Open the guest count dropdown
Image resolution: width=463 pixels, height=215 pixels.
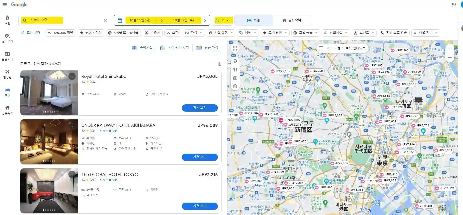[x=222, y=20]
